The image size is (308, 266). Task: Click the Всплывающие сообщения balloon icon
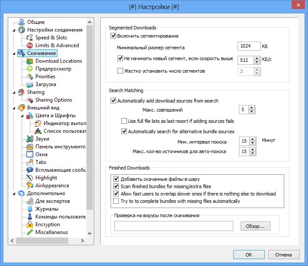pos(30,170)
